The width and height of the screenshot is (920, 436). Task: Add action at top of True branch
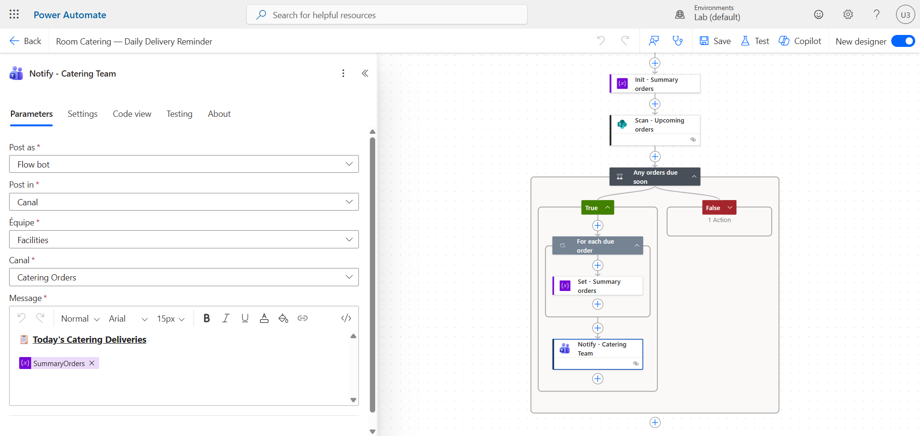(598, 225)
